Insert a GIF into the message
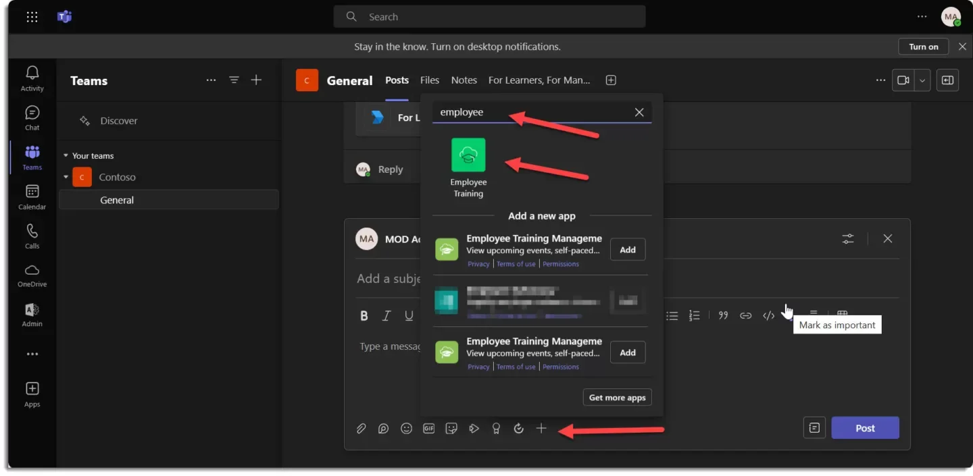This screenshot has height=476, width=973. pyautogui.click(x=428, y=428)
